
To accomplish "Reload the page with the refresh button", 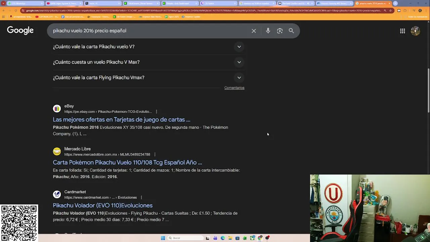I will [x=16, y=11].
